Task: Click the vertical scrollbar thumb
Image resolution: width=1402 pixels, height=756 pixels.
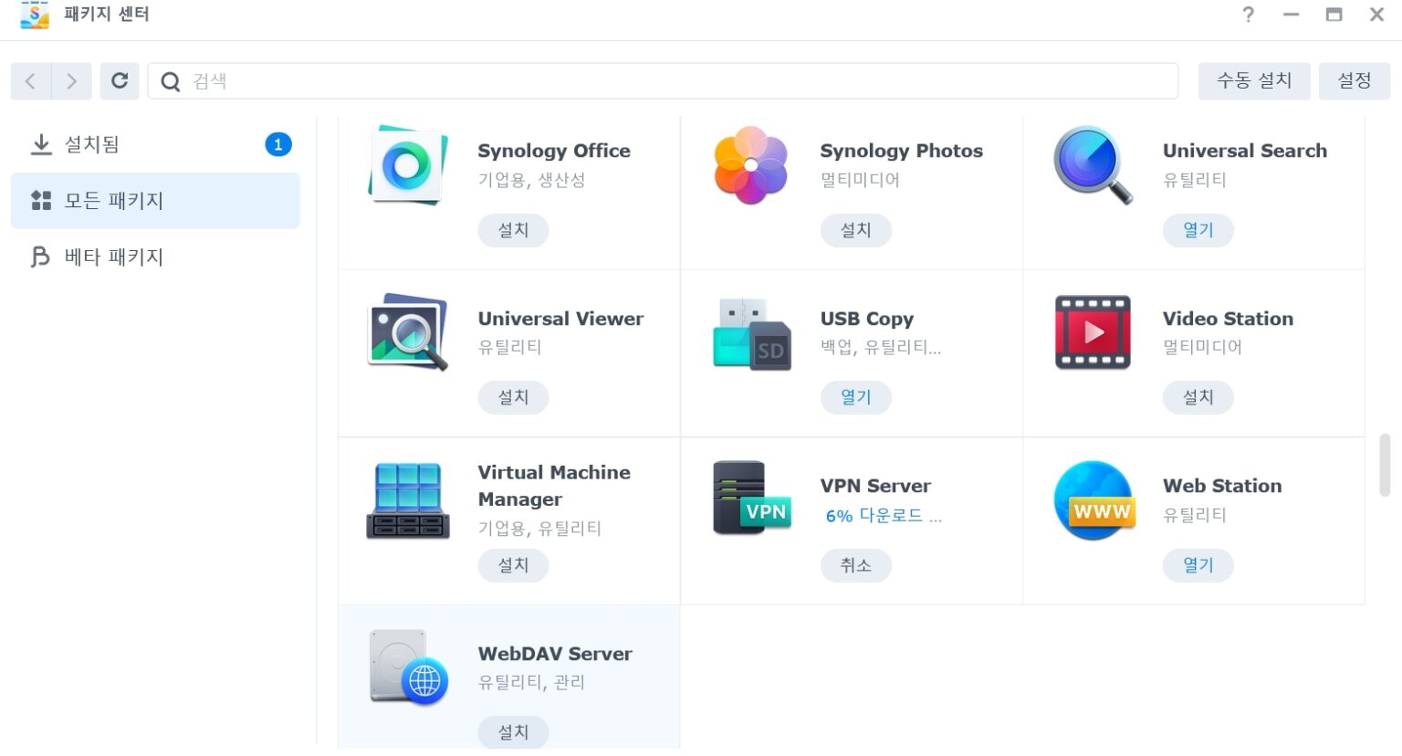Action: pyautogui.click(x=1385, y=466)
